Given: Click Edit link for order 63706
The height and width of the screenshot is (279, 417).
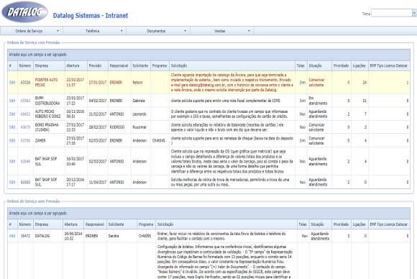Looking at the screenshot, I should [x=12, y=140].
